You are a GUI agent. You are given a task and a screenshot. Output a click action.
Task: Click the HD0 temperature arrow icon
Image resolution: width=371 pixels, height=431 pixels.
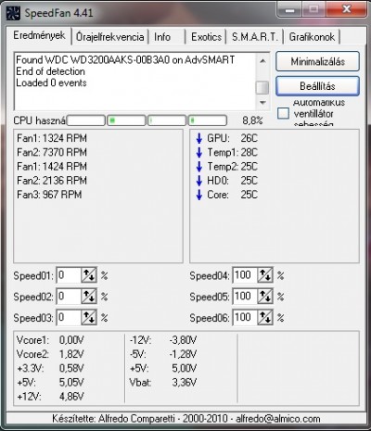[x=199, y=181]
